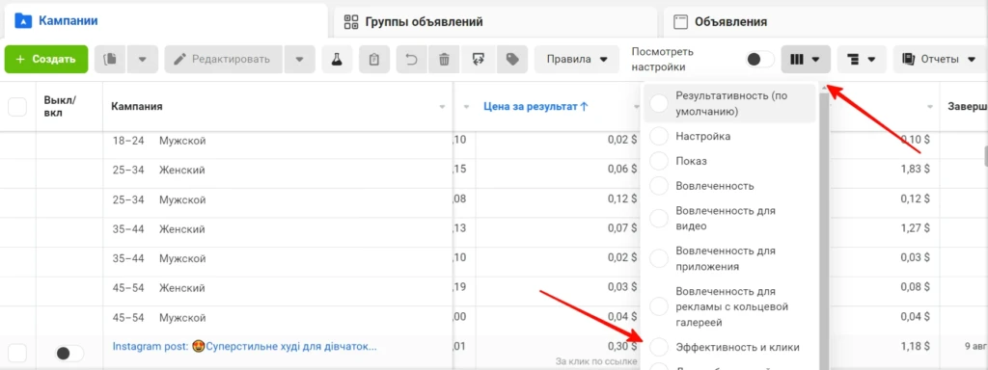Click the export/share icon beside trash
This screenshot has width=988, height=370.
tap(479, 59)
